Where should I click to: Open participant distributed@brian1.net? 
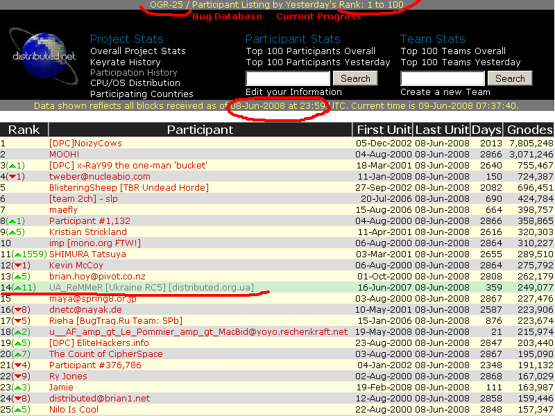pyautogui.click(x=99, y=399)
